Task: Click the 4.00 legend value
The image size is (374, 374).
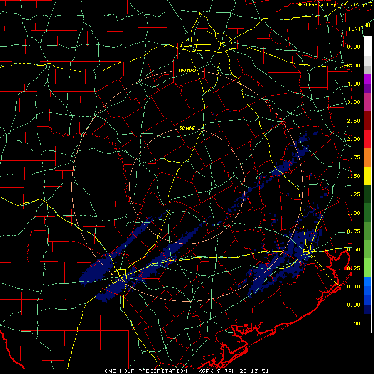Action: (354, 84)
